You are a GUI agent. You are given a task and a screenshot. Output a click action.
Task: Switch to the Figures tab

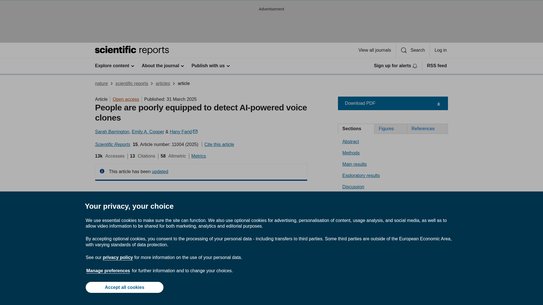click(390, 129)
